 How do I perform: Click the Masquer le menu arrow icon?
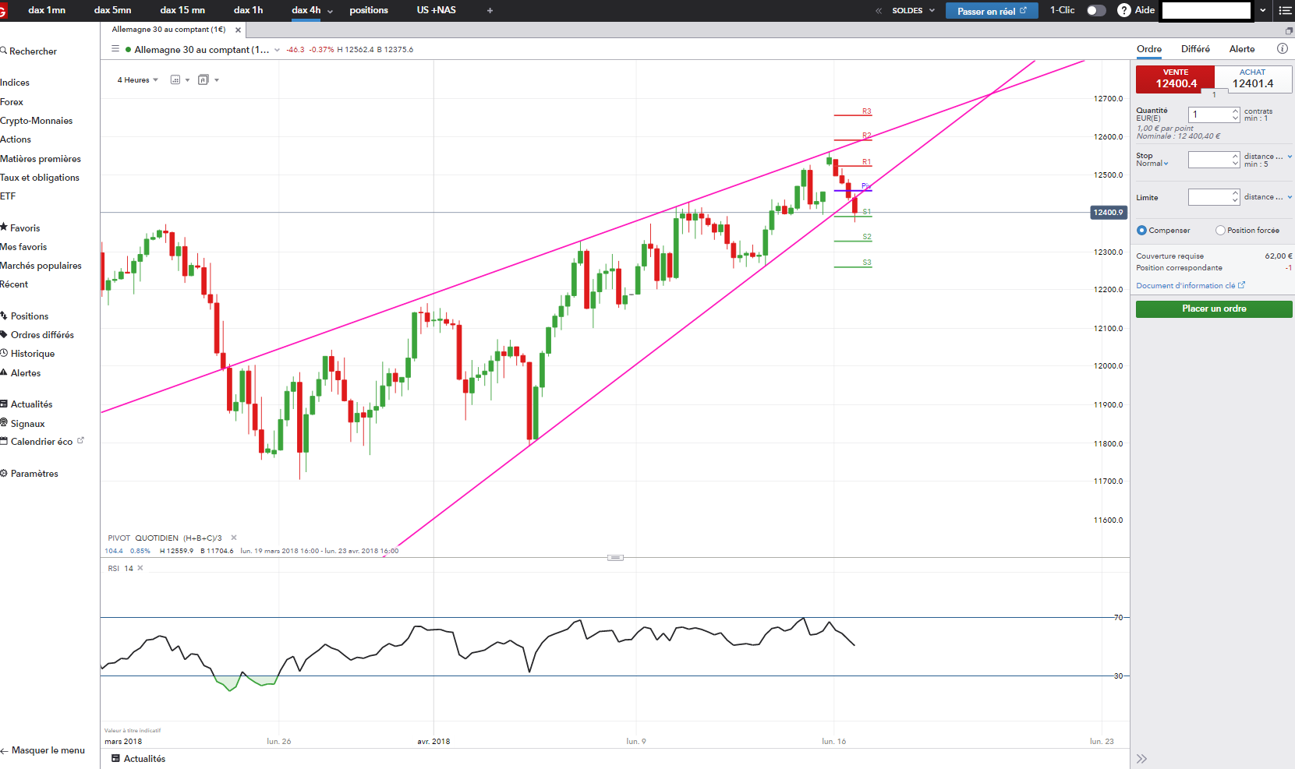coord(4,751)
